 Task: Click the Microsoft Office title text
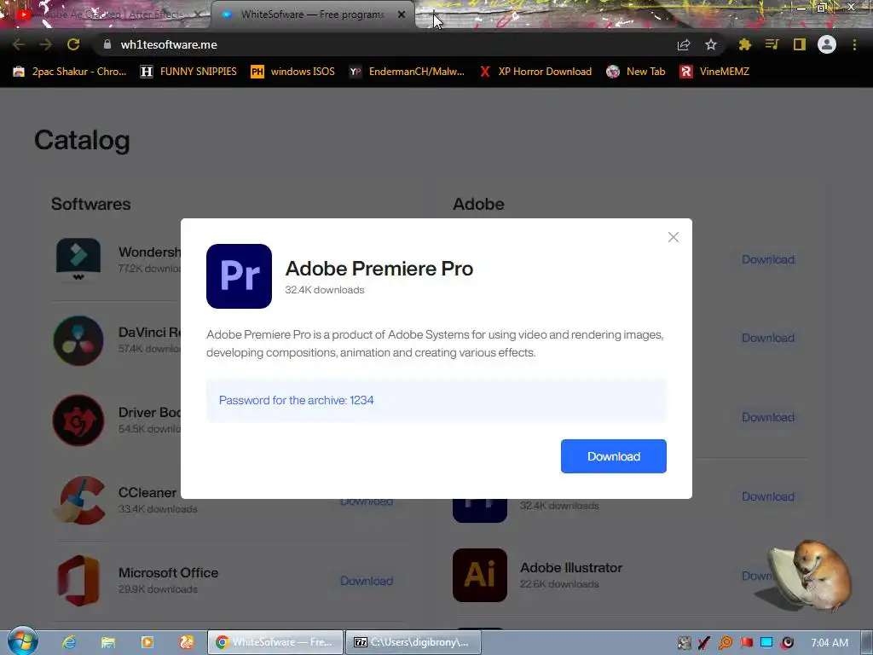click(x=168, y=572)
